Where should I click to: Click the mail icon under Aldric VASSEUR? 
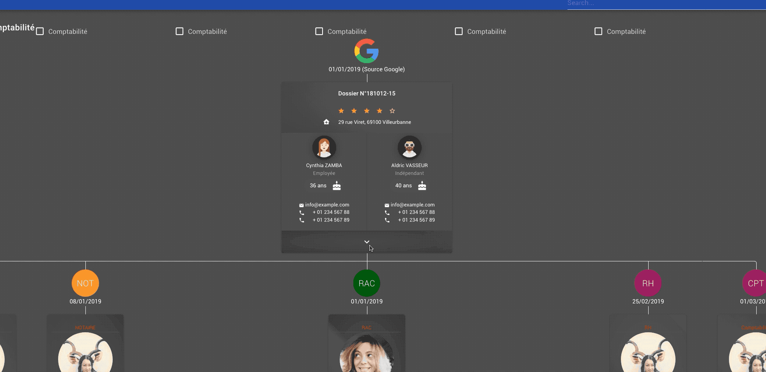[x=387, y=205]
